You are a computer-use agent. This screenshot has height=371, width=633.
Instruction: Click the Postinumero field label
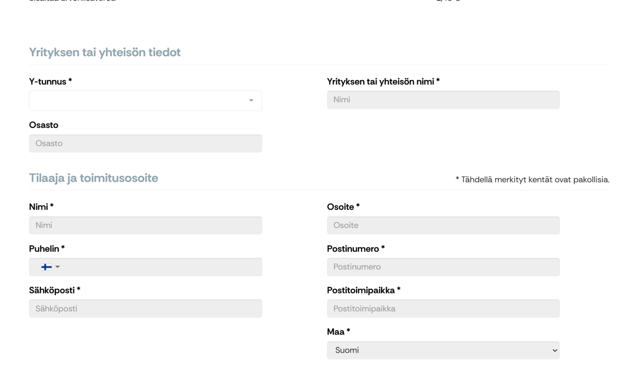tap(356, 249)
